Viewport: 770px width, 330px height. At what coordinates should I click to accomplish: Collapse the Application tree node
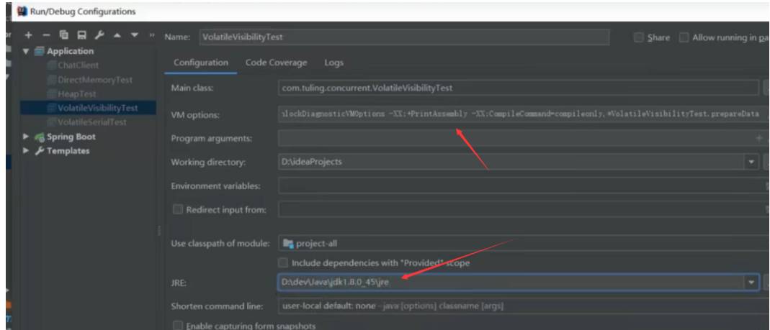[26, 52]
